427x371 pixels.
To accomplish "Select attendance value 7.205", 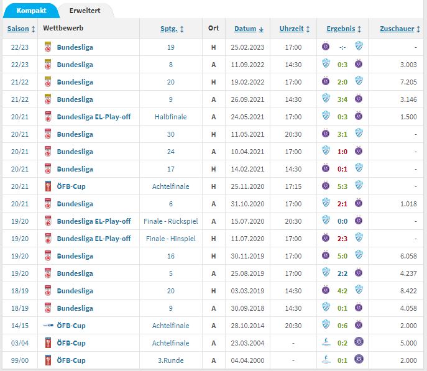I will pos(408,82).
